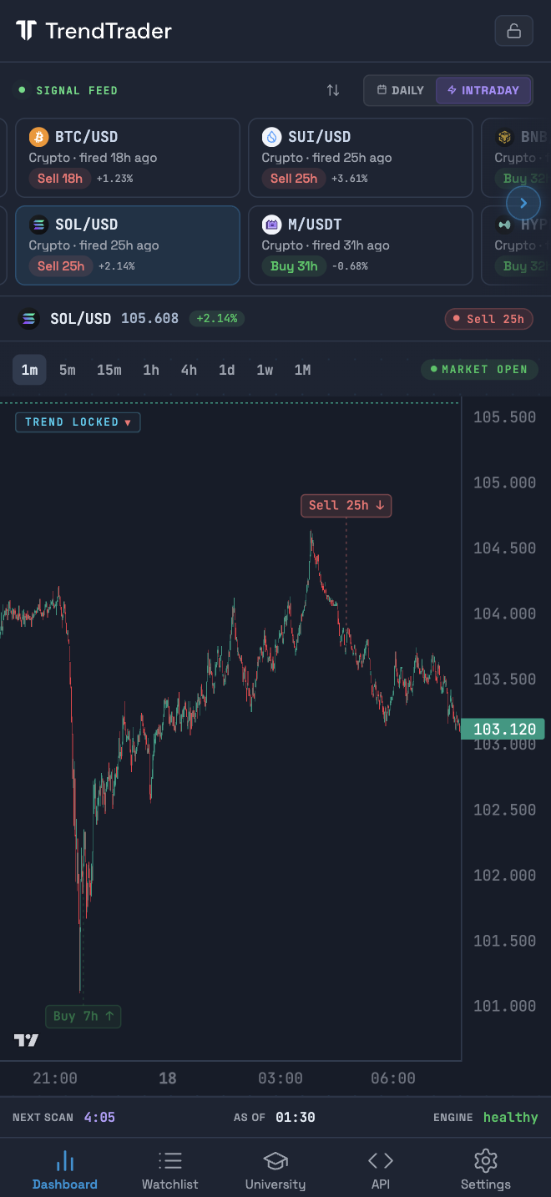Click the TrendTrader logo icon

pyautogui.click(x=26, y=31)
